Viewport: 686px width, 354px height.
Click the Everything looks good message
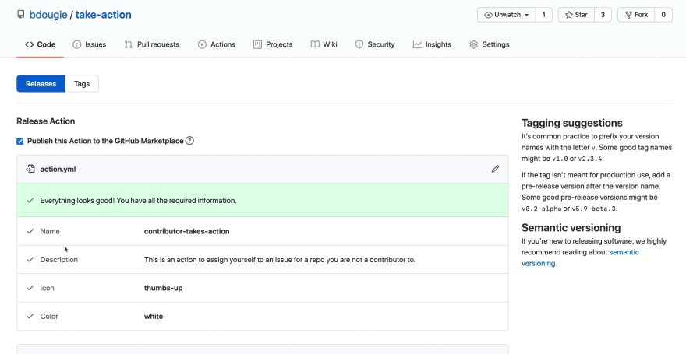(138, 201)
